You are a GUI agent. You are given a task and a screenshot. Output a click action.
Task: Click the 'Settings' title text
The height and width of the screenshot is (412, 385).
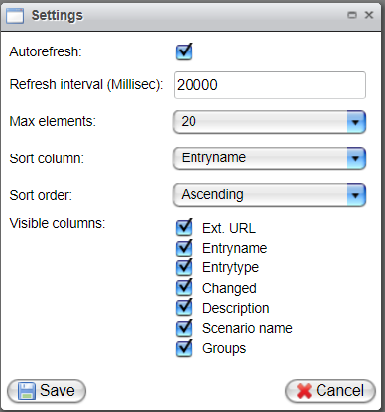[58, 15]
